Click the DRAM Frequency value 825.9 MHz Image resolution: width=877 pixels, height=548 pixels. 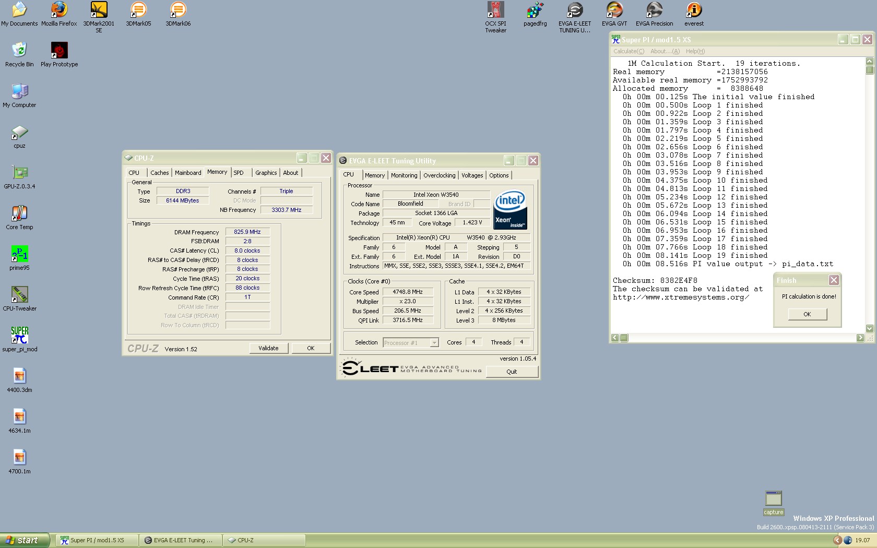(x=247, y=232)
